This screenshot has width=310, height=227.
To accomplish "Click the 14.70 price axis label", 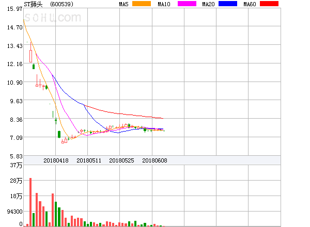I will pyautogui.click(x=14, y=27).
